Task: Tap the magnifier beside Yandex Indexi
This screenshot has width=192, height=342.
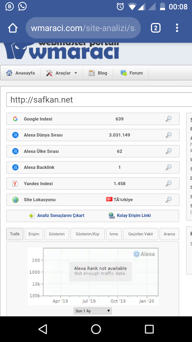Action: click(169, 184)
